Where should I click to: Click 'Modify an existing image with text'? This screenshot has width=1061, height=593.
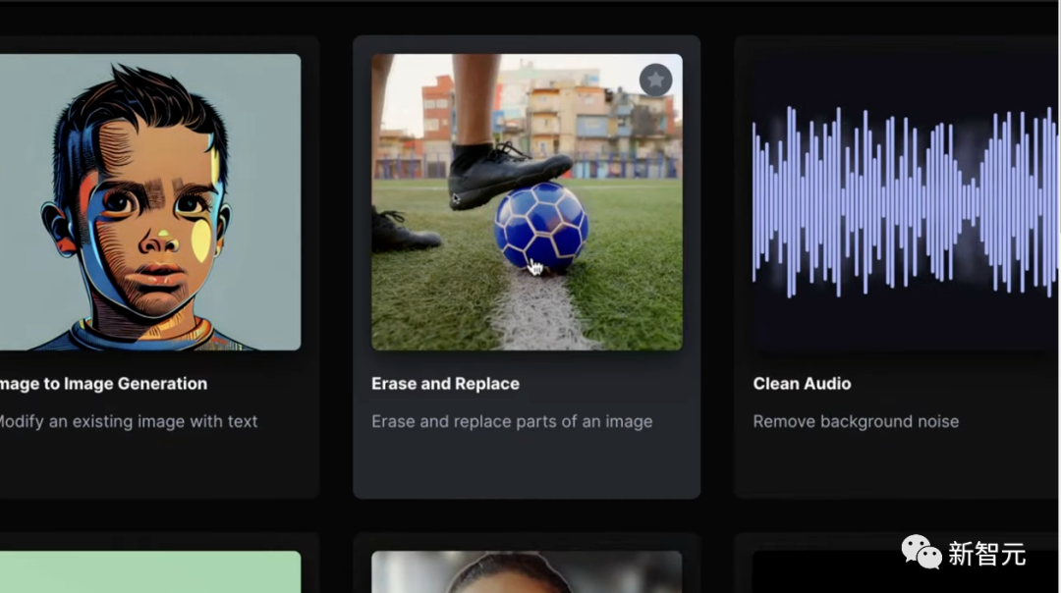[x=129, y=421]
